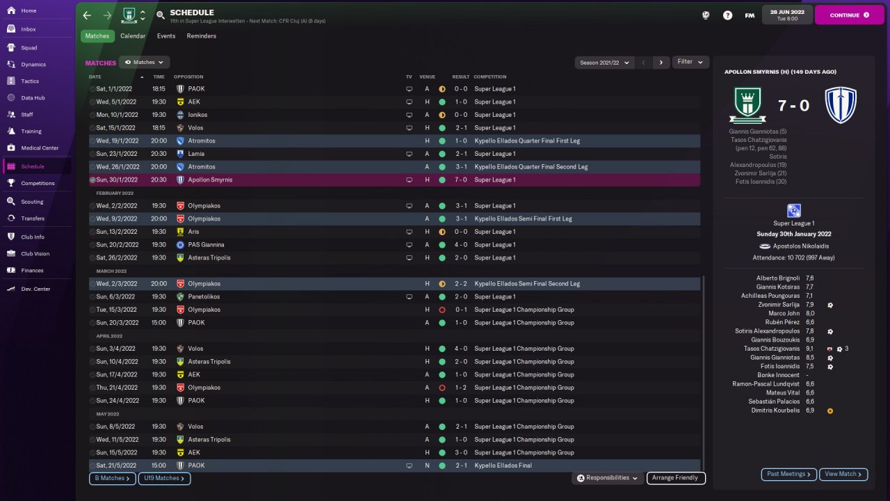Click the TV icon on the 1/1/2022 PAOK row
This screenshot has width=890, height=501.
410,89
